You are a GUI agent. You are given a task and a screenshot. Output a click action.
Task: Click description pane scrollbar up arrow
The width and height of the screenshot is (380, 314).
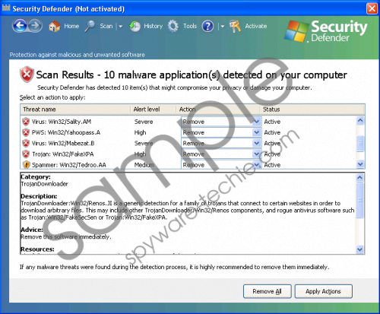359,177
